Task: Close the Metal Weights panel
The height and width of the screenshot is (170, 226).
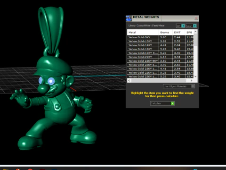Action: point(196,18)
